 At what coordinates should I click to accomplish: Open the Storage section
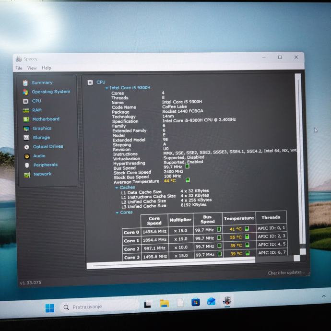41,138
